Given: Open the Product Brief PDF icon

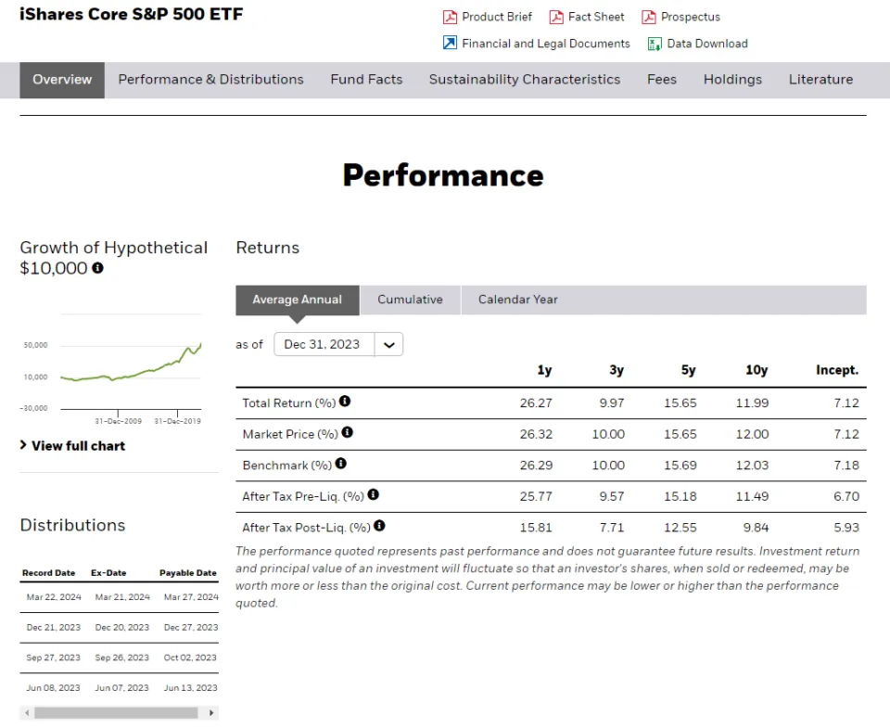Looking at the screenshot, I should tap(449, 17).
